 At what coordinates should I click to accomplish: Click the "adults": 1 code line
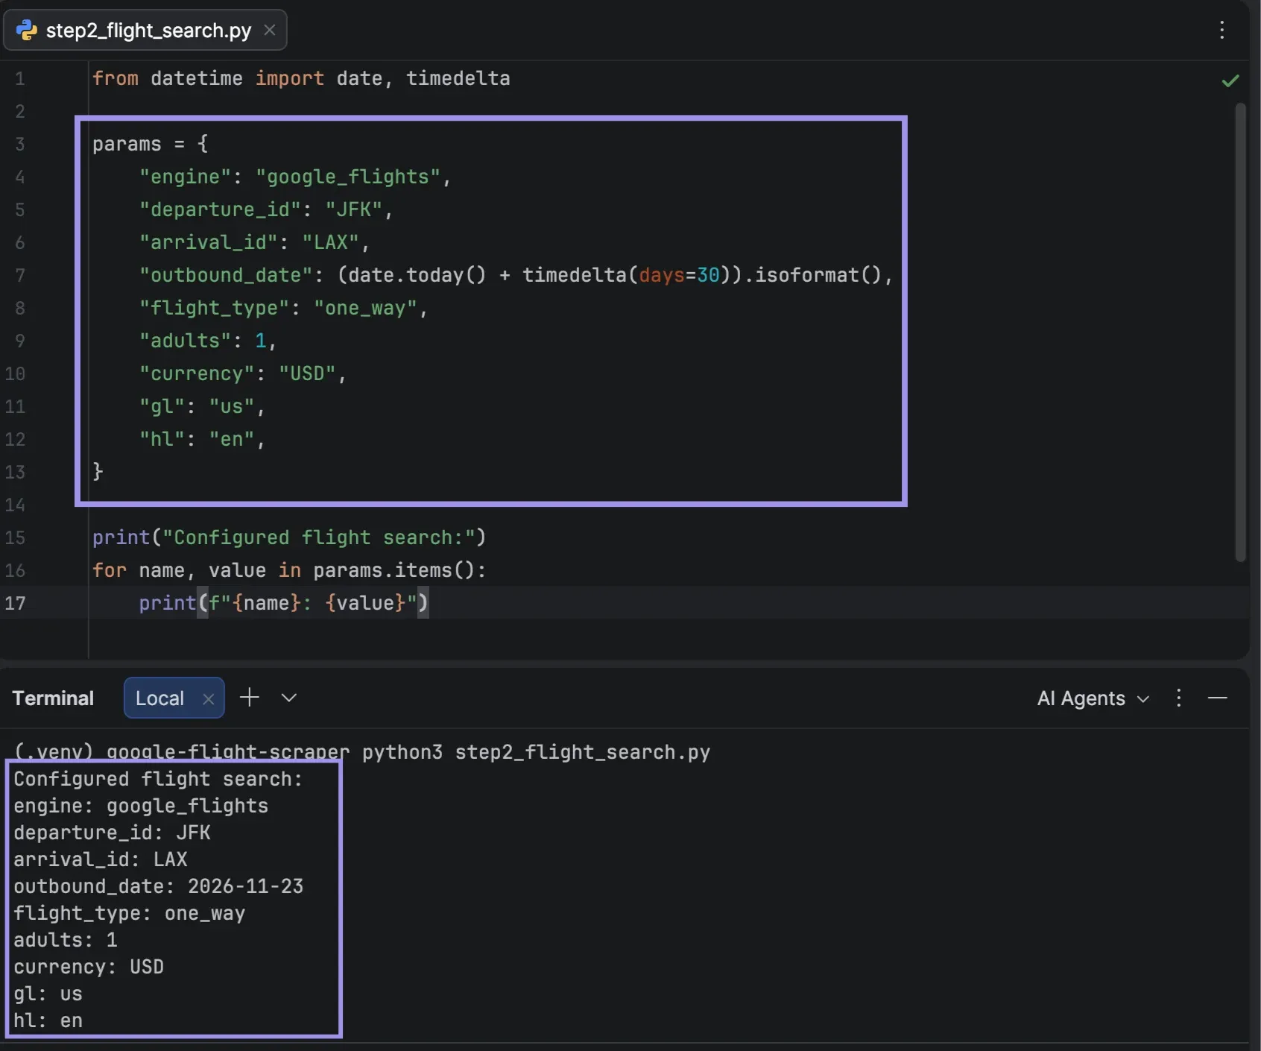pyautogui.click(x=208, y=341)
